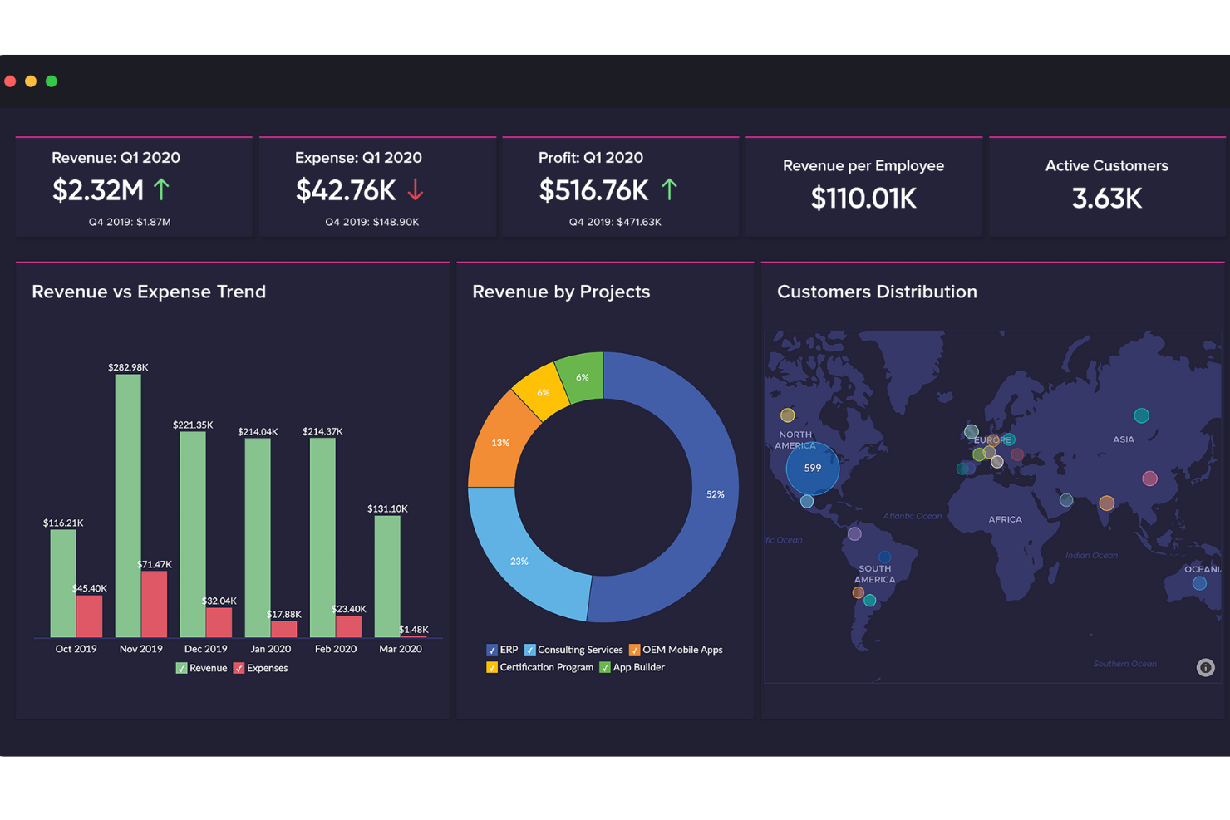Click the green maximize traffic light button
1230x820 pixels.
tap(51, 81)
